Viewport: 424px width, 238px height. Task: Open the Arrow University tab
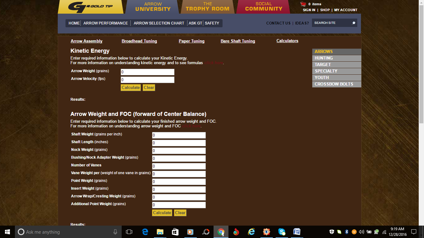[153, 7]
